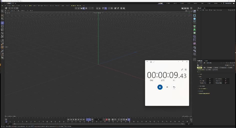
Task: Switch to the Standard layout tab
Action: 161,3
